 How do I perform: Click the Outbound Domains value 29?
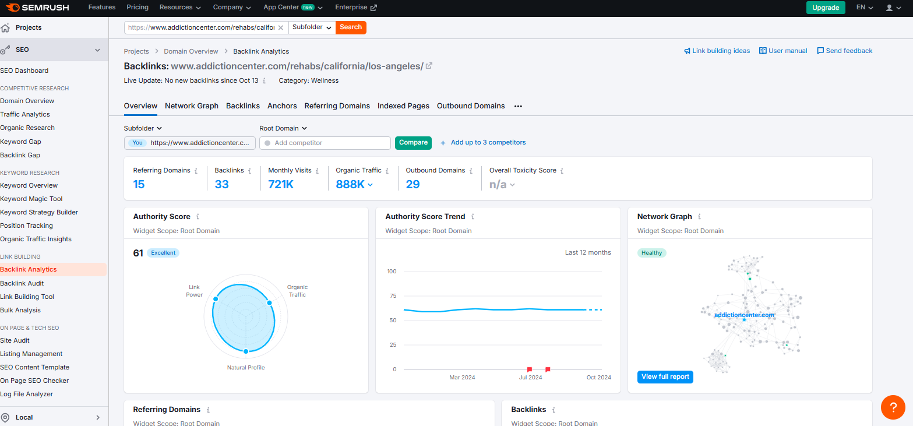413,185
